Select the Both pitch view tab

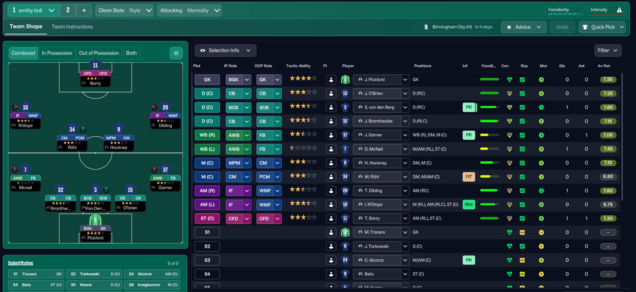131,53
